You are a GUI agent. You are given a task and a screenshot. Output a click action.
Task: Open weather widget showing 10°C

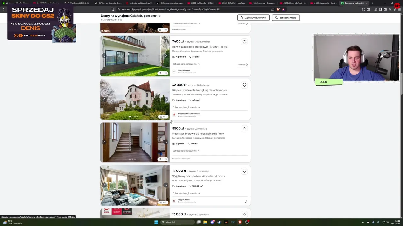point(13,222)
